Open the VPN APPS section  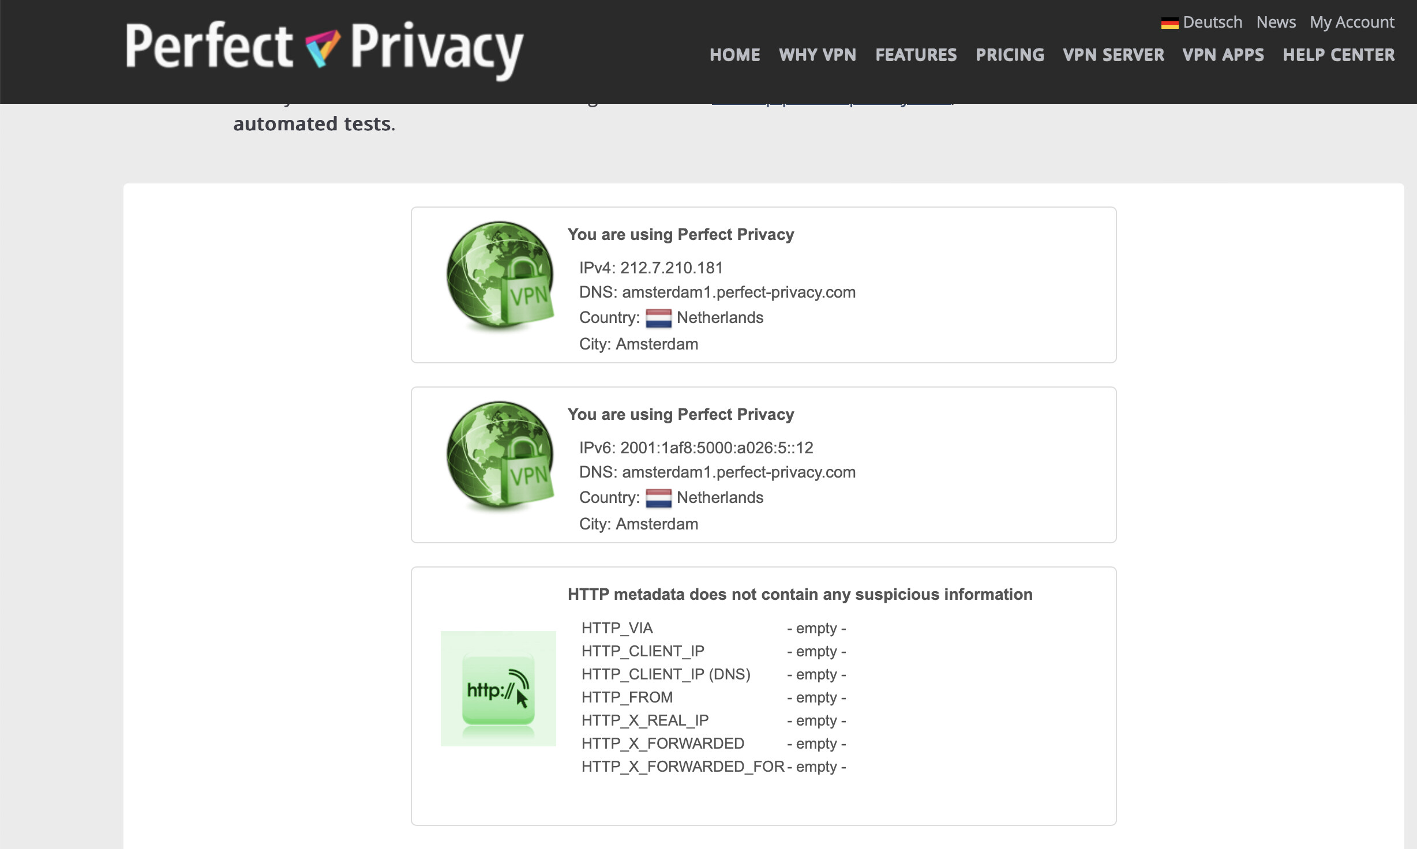click(x=1224, y=55)
